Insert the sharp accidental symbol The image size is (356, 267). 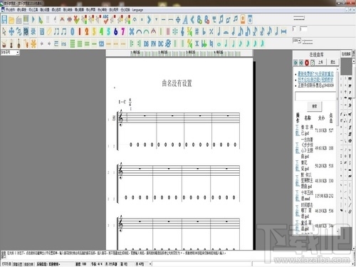tap(197, 31)
